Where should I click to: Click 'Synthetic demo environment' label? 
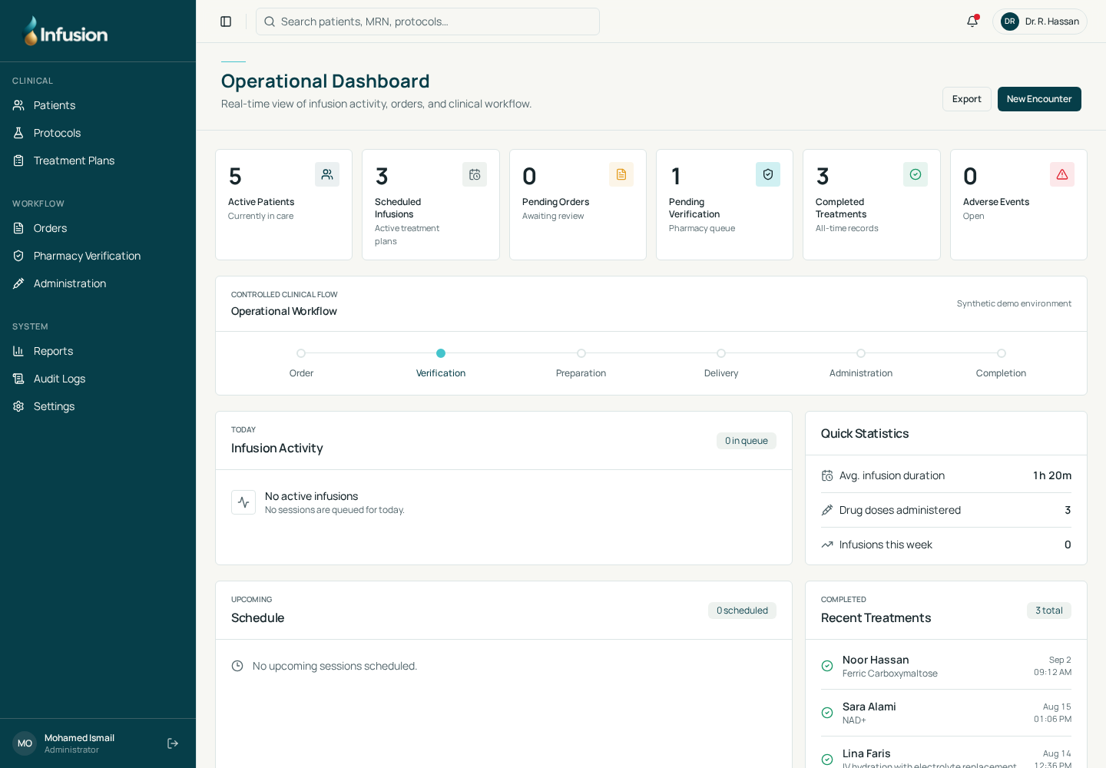1014,303
